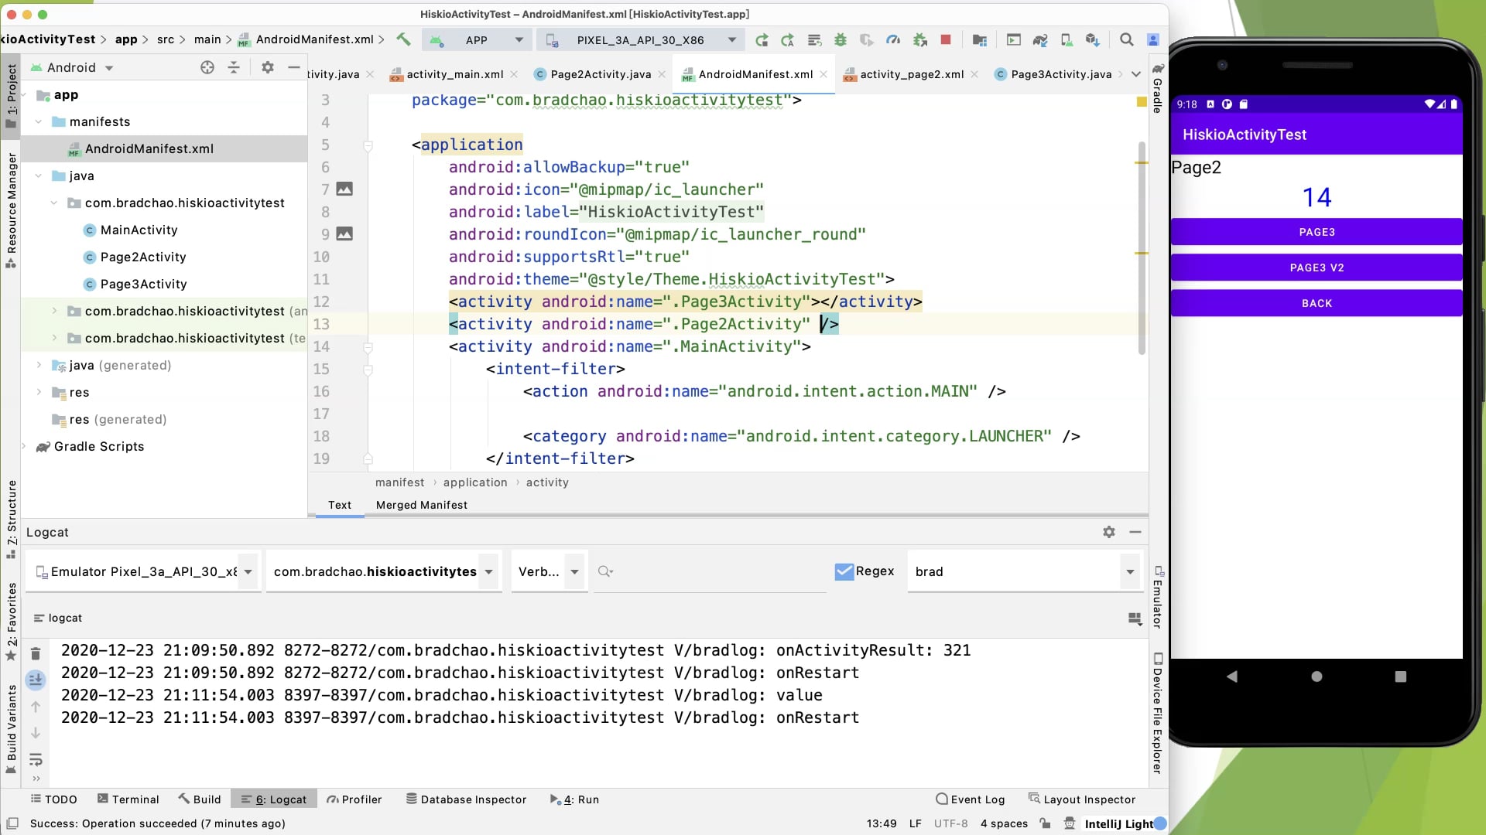Expand the res folder in project tree
1486x835 pixels.
tap(39, 392)
